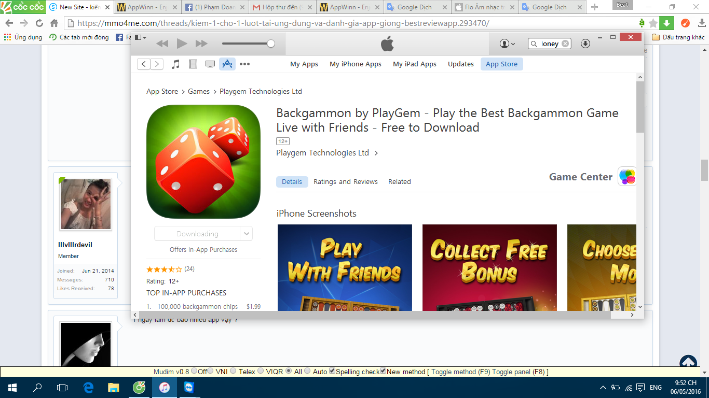
Task: Click the Games breadcrumb link
Action: pyautogui.click(x=199, y=91)
